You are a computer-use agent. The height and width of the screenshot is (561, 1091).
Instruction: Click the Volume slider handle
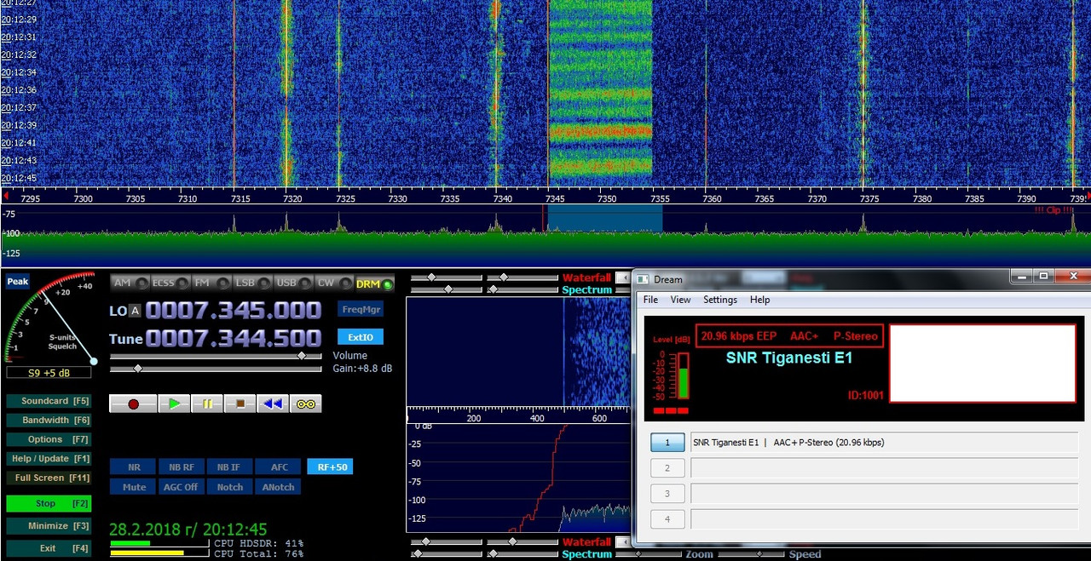click(x=301, y=357)
